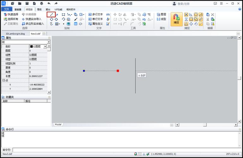Viewport: 243px width, 158px height.
Task: Select the Line drawing tool
Action: pyautogui.click(x=52, y=15)
